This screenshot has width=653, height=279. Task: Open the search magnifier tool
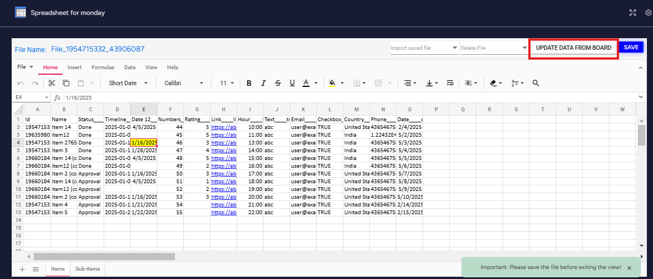536,83
